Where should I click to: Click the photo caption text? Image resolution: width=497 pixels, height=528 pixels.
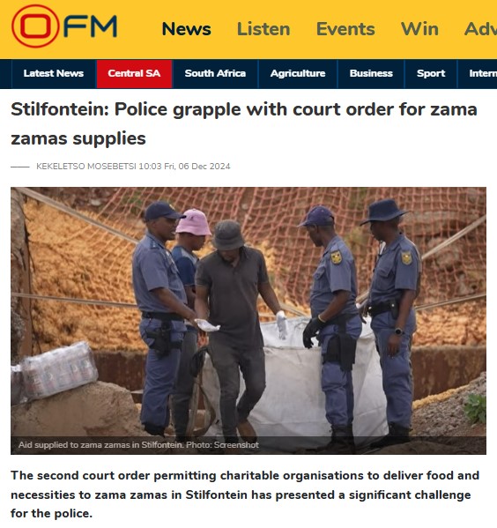tap(138, 445)
